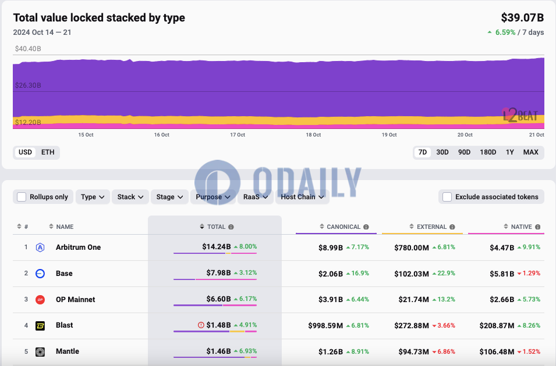Click Mantle canonical value $1.26B

(x=331, y=352)
